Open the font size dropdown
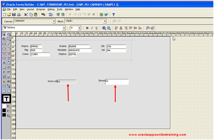The height and width of the screenshot is (140, 214). point(80,28)
